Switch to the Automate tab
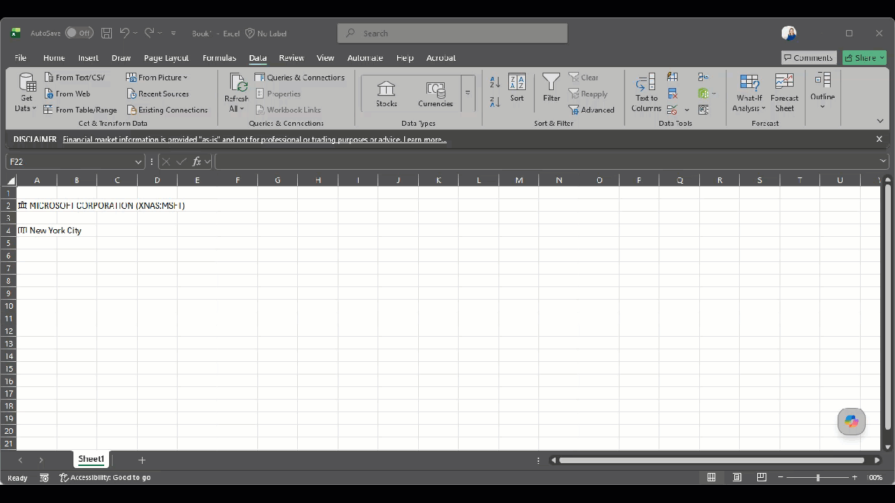This screenshot has width=895, height=503. pos(365,58)
